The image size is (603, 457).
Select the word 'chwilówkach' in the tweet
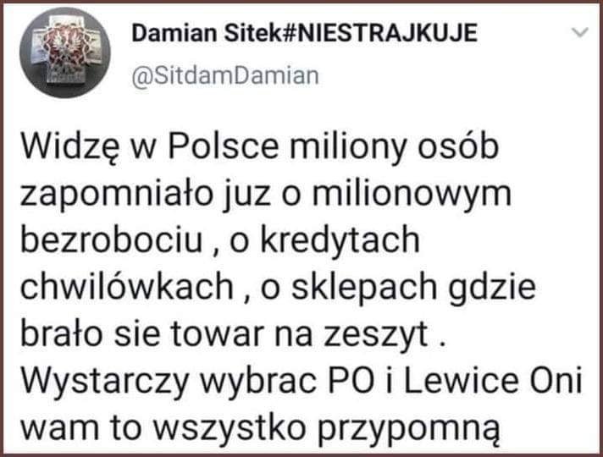127,287
